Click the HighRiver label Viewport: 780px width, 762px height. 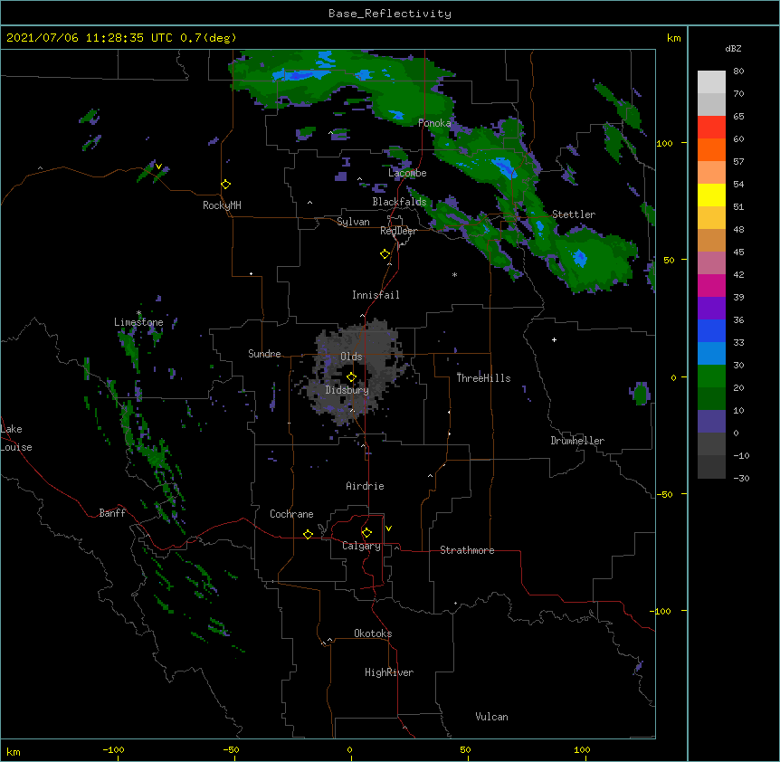tap(389, 672)
